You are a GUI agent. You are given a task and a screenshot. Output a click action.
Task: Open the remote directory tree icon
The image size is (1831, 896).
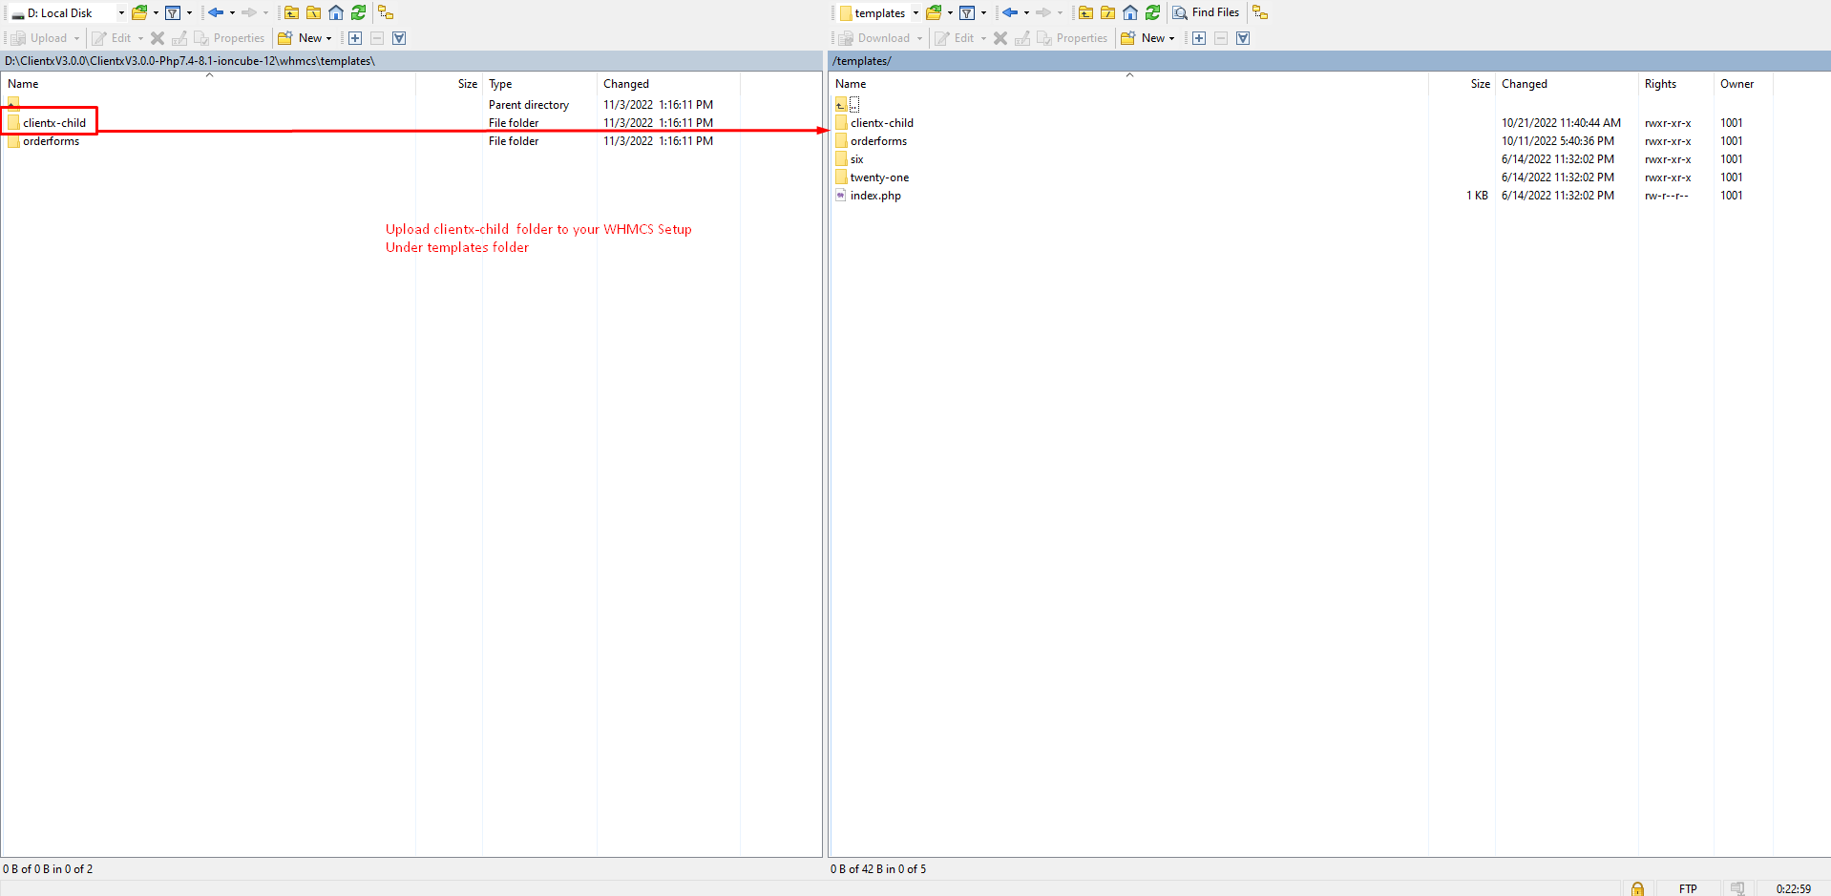click(1260, 12)
